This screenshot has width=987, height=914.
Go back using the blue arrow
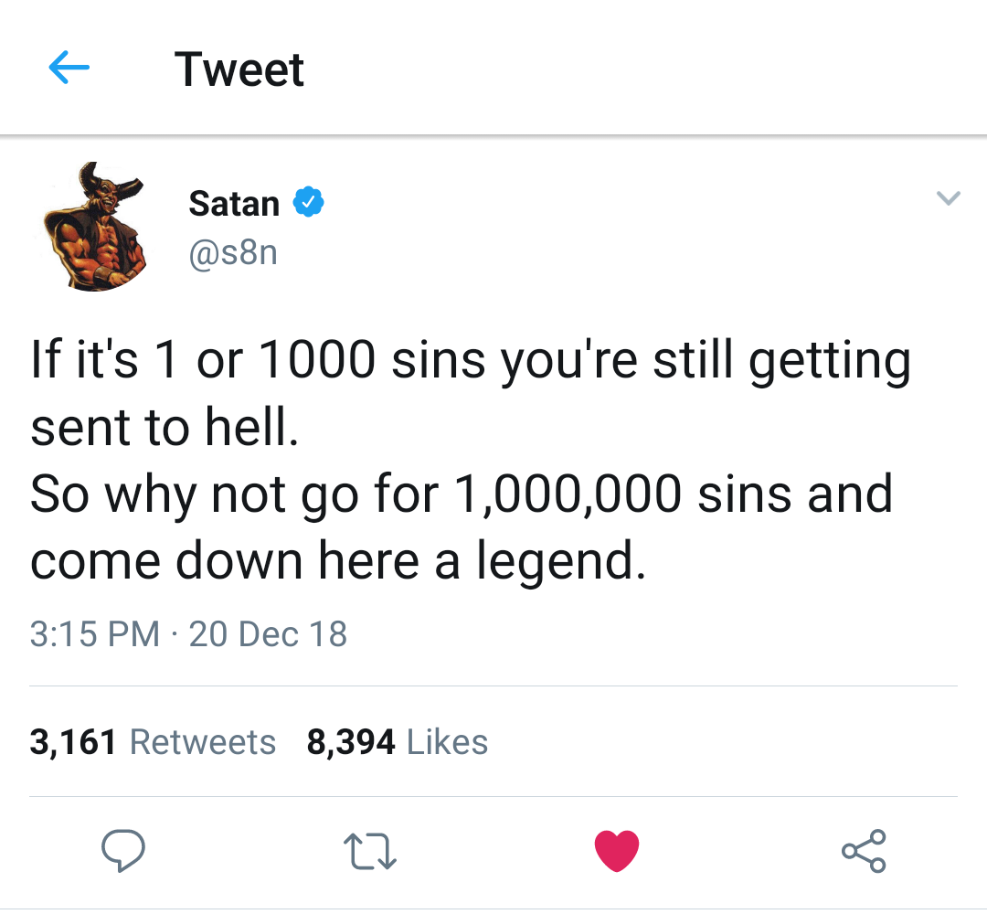[69, 69]
